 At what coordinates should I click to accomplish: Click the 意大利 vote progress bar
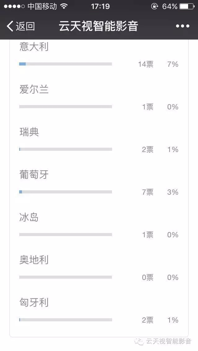(x=66, y=64)
